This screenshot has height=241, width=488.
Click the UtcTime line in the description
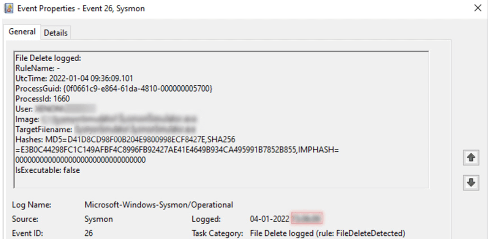pos(74,79)
